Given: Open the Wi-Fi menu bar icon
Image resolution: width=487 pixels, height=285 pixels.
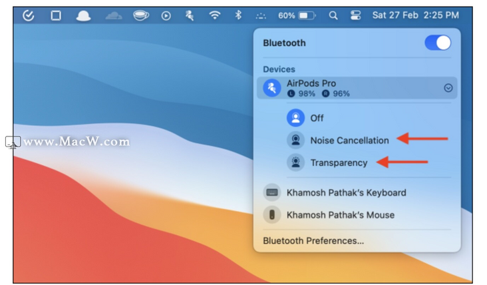Looking at the screenshot, I should point(215,15).
